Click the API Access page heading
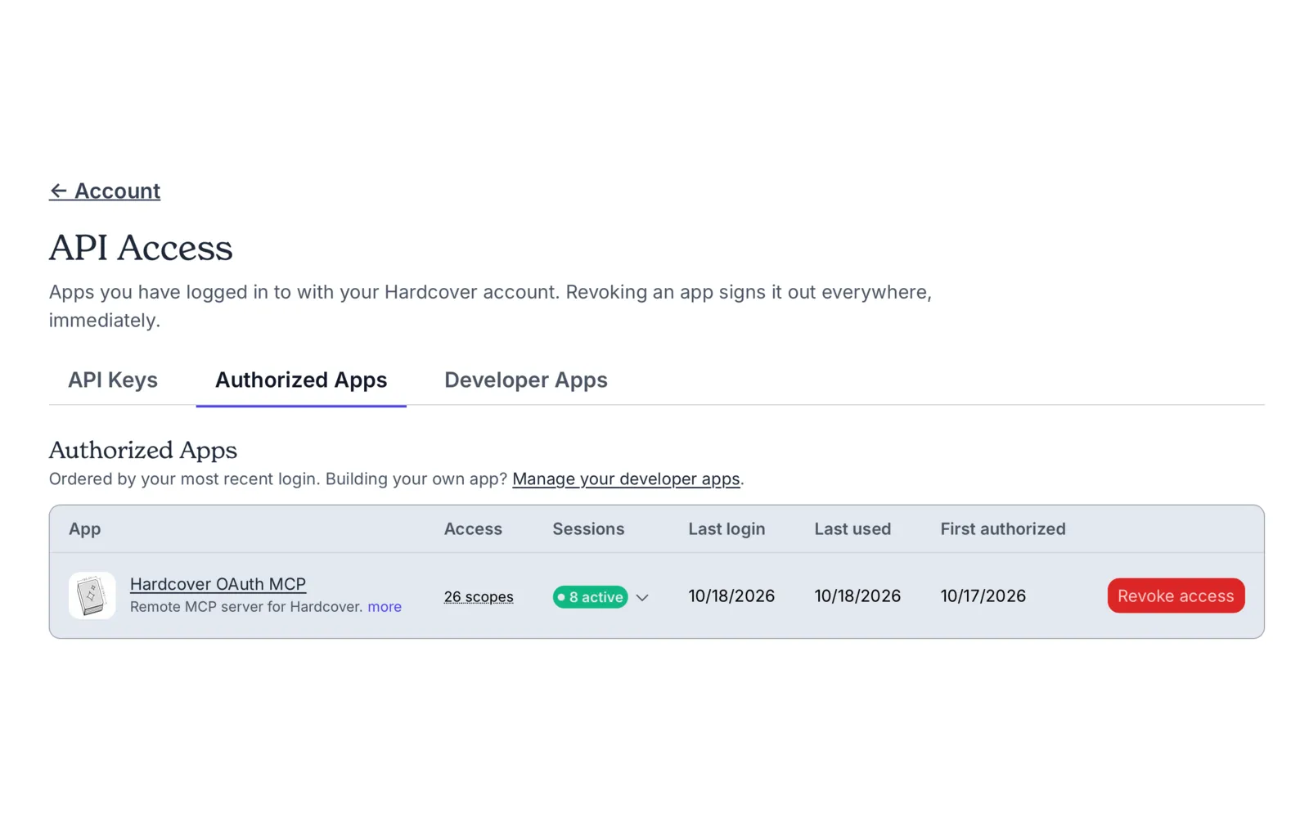Image resolution: width=1309 pixels, height=818 pixels. (x=141, y=248)
